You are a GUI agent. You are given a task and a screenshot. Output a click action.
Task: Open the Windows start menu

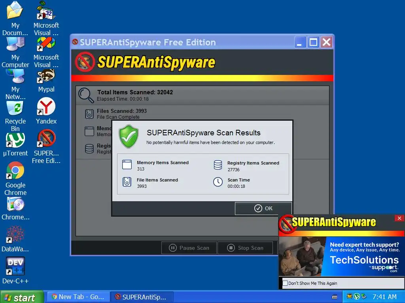22,297
